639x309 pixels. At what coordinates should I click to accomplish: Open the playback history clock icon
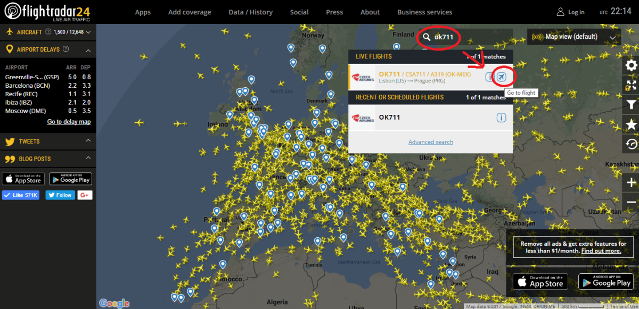coord(631,144)
